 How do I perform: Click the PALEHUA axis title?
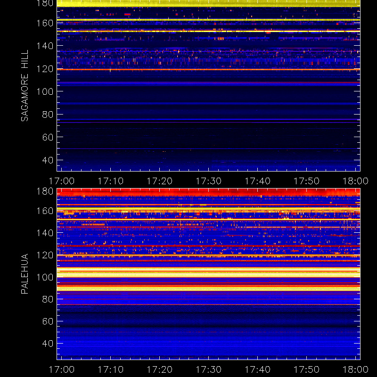tap(25, 274)
